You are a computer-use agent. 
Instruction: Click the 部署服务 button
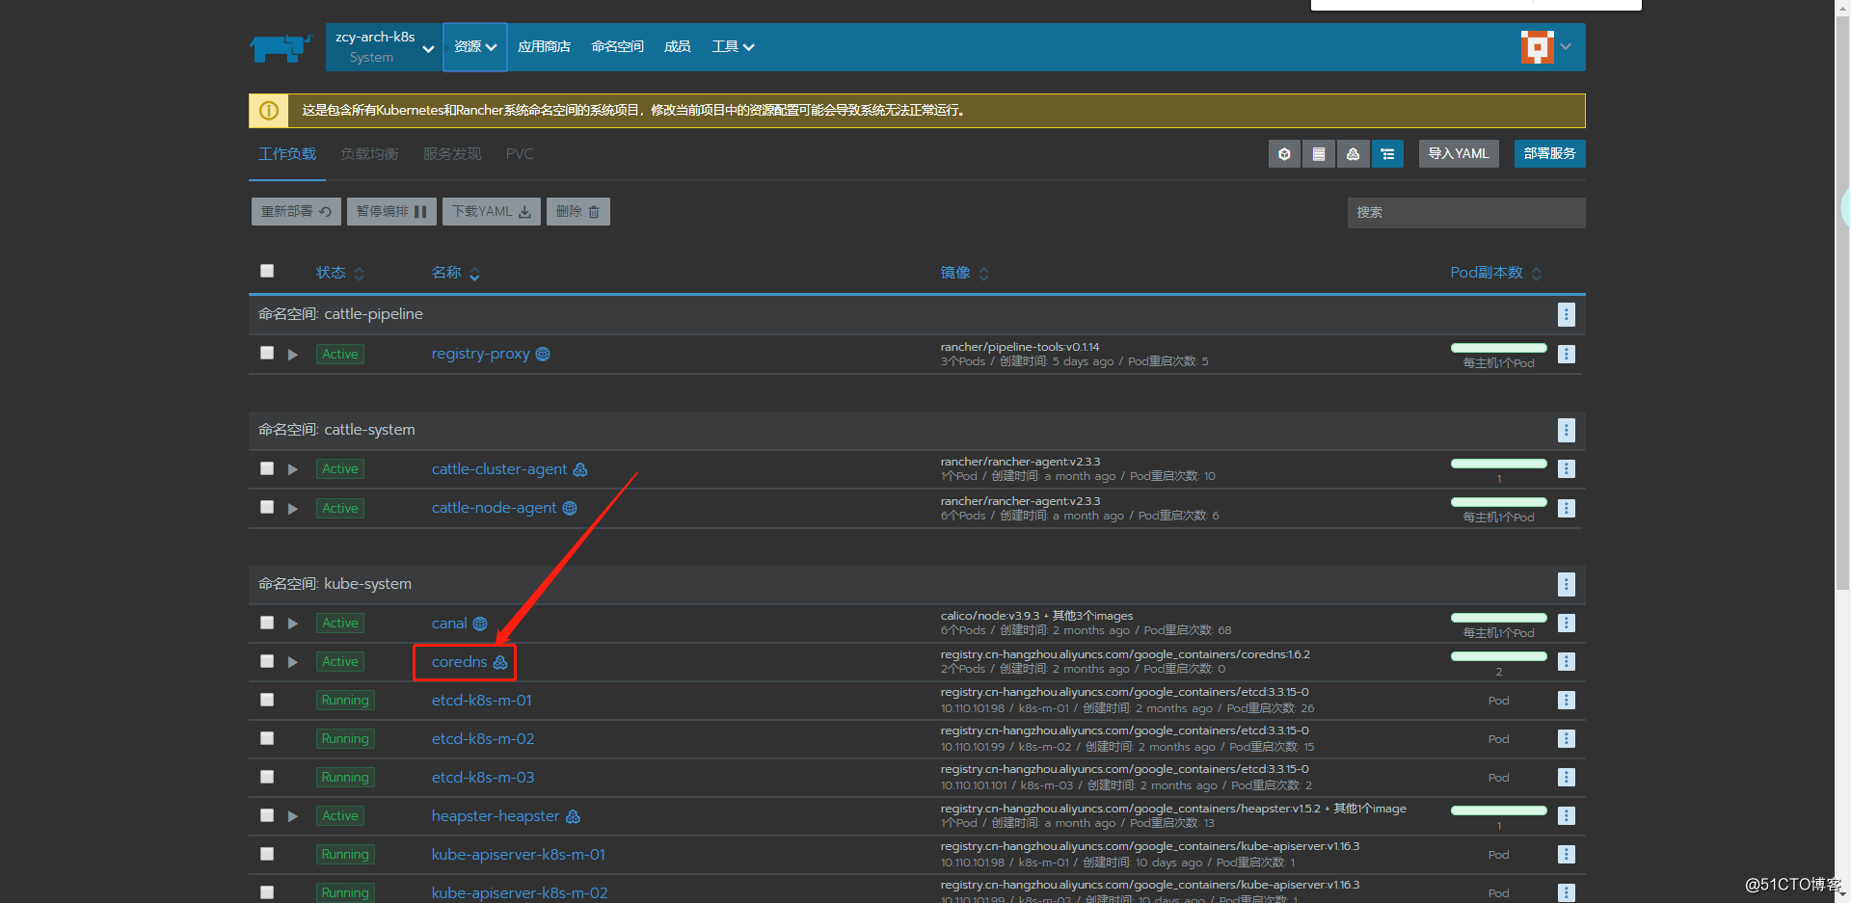click(x=1550, y=154)
